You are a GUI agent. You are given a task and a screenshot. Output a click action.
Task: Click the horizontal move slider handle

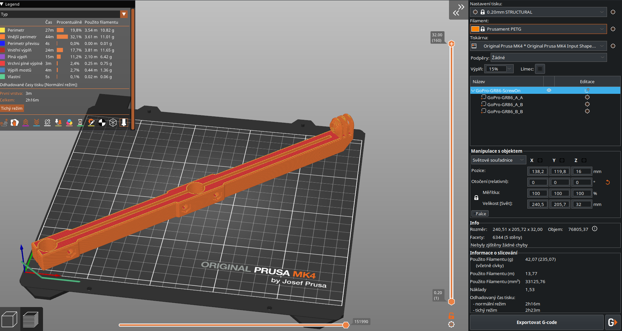(x=346, y=325)
